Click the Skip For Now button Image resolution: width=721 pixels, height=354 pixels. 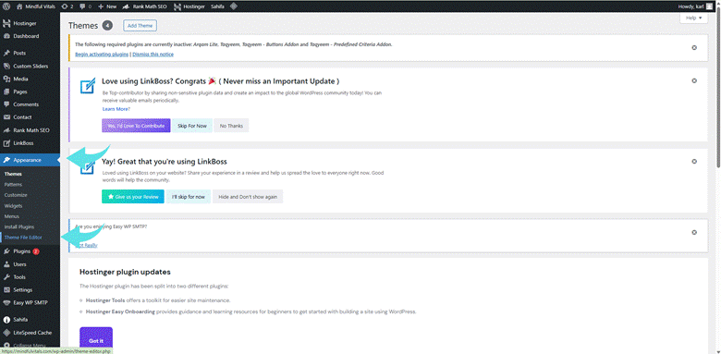[x=192, y=126]
